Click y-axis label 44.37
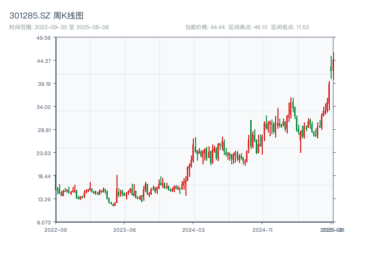This screenshot has height=277, width=370. pyautogui.click(x=43, y=61)
